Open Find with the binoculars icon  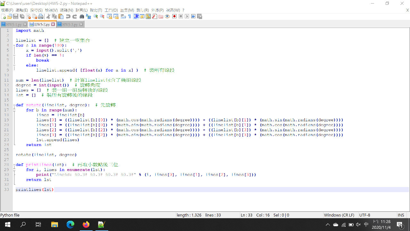[x=82, y=16]
